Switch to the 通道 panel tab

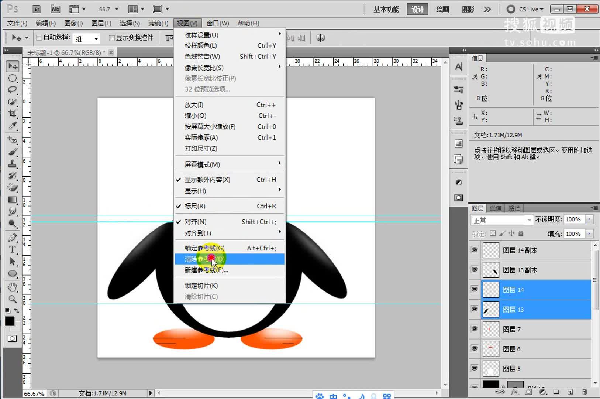495,208
